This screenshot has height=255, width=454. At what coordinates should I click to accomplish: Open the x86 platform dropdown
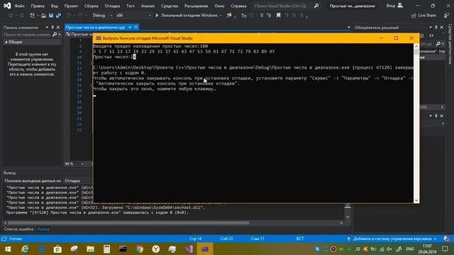[133, 16]
